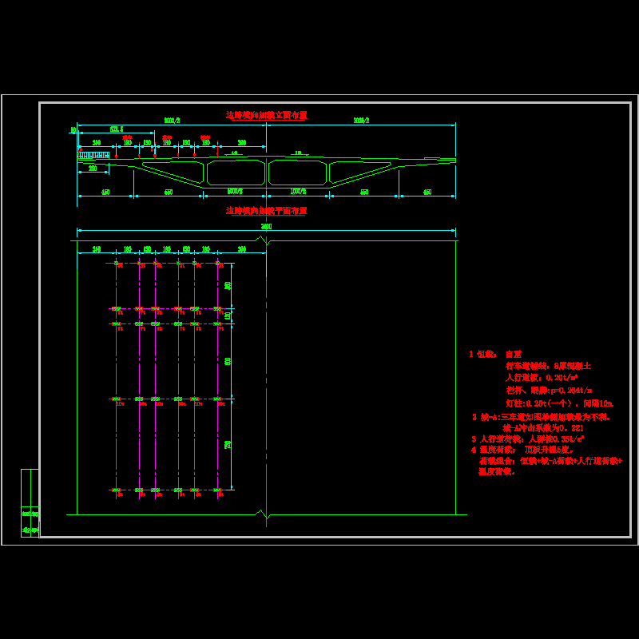
Task: Pick the 3400 overall width dimension
Action: 266,227
